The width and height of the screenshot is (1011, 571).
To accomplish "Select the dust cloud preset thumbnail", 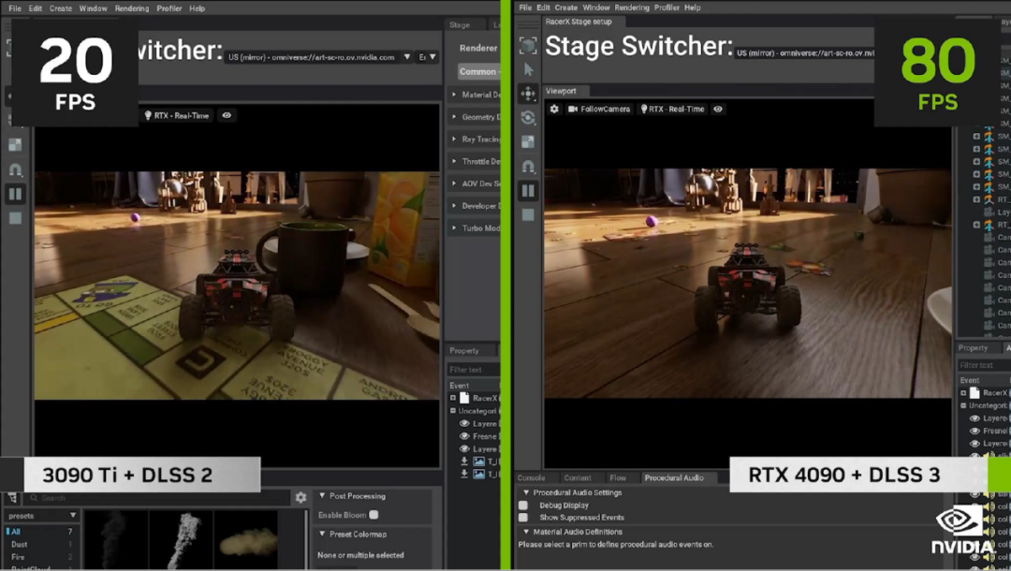I will (246, 541).
